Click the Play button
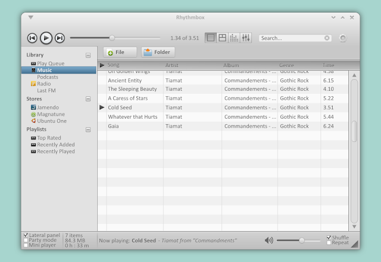381x262 pixels. point(46,38)
